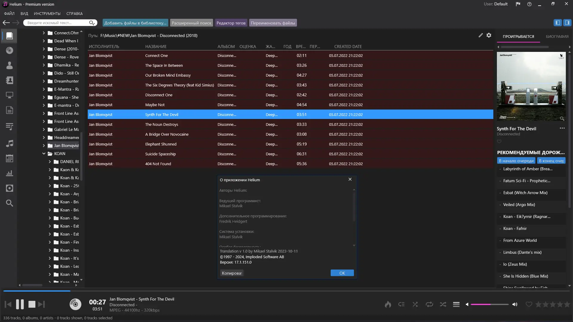
Task: Open the radio/disc view in sidebar
Action: pyautogui.click(x=10, y=50)
